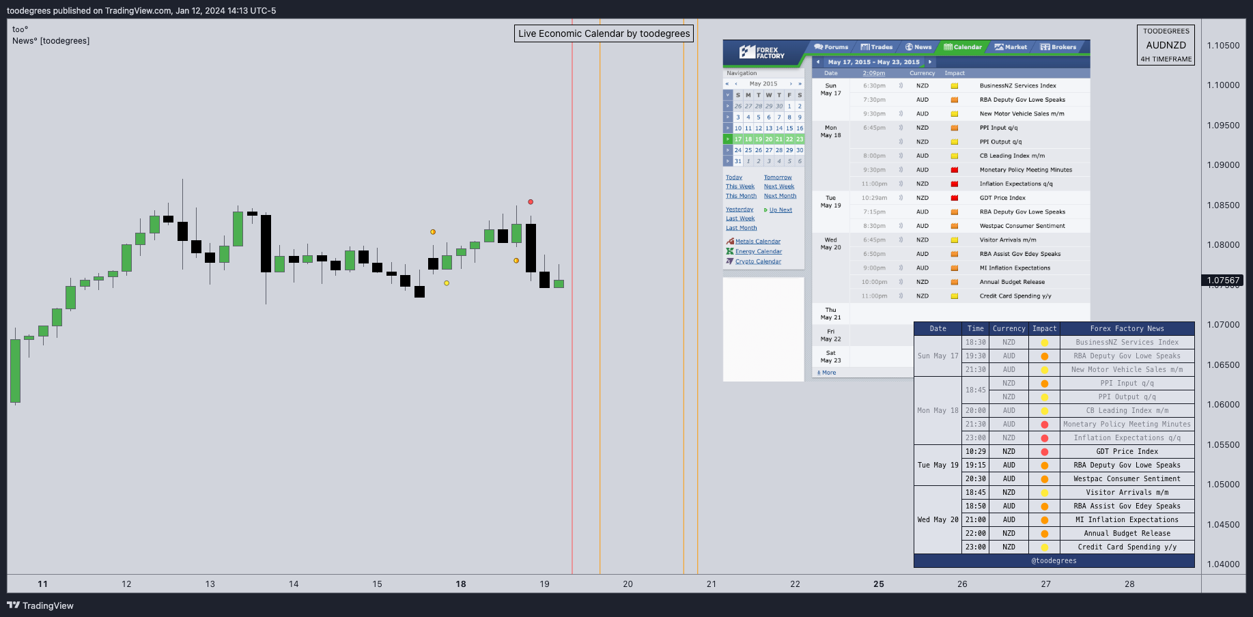Screen dimensions: 1253x617
Task: Click the Live Economic Calendar by toodegrees label
Action: [x=604, y=33]
